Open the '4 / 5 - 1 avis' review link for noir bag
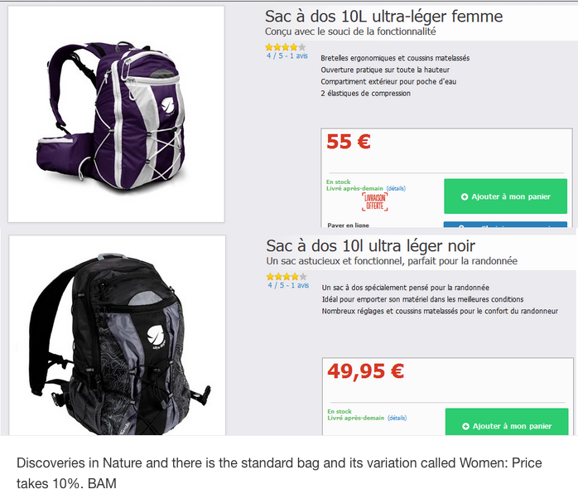The image size is (578, 499). pos(288,285)
